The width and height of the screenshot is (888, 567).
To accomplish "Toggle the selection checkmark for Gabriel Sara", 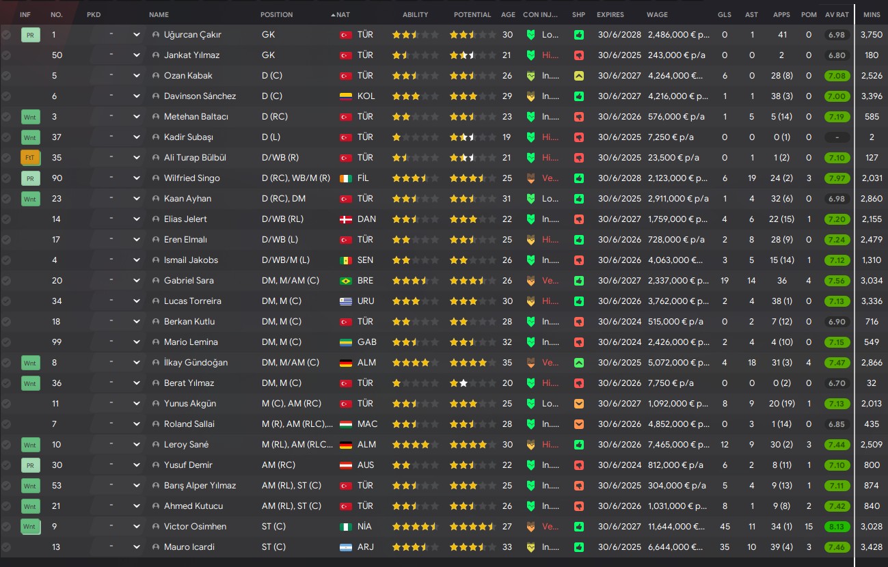I will coord(7,281).
